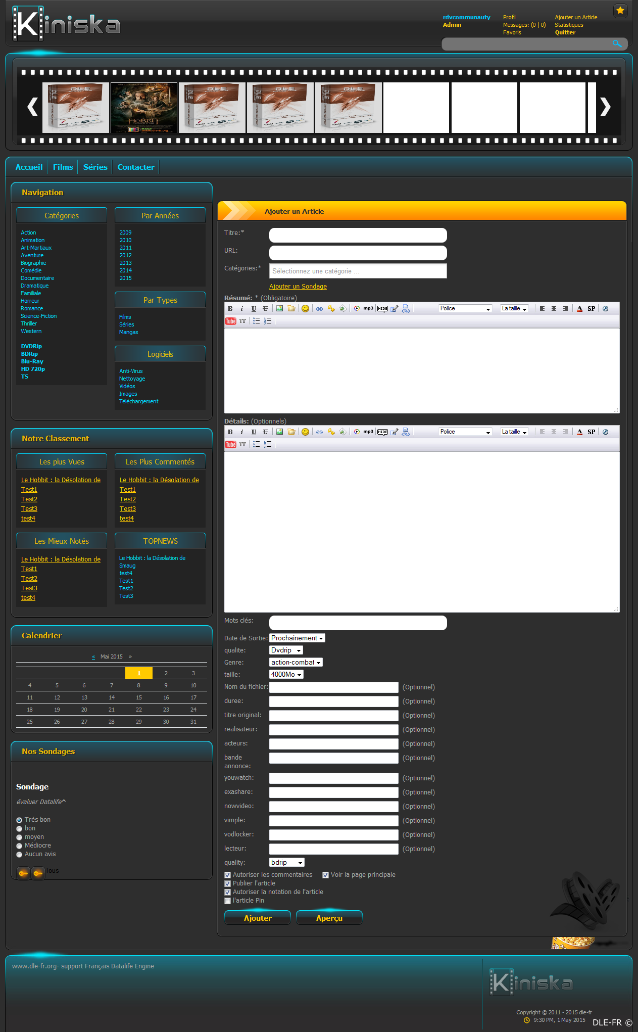Screen dimensions: 638x1032
Task: Insert a hyperlink in the Résumé editor
Action: click(319, 309)
